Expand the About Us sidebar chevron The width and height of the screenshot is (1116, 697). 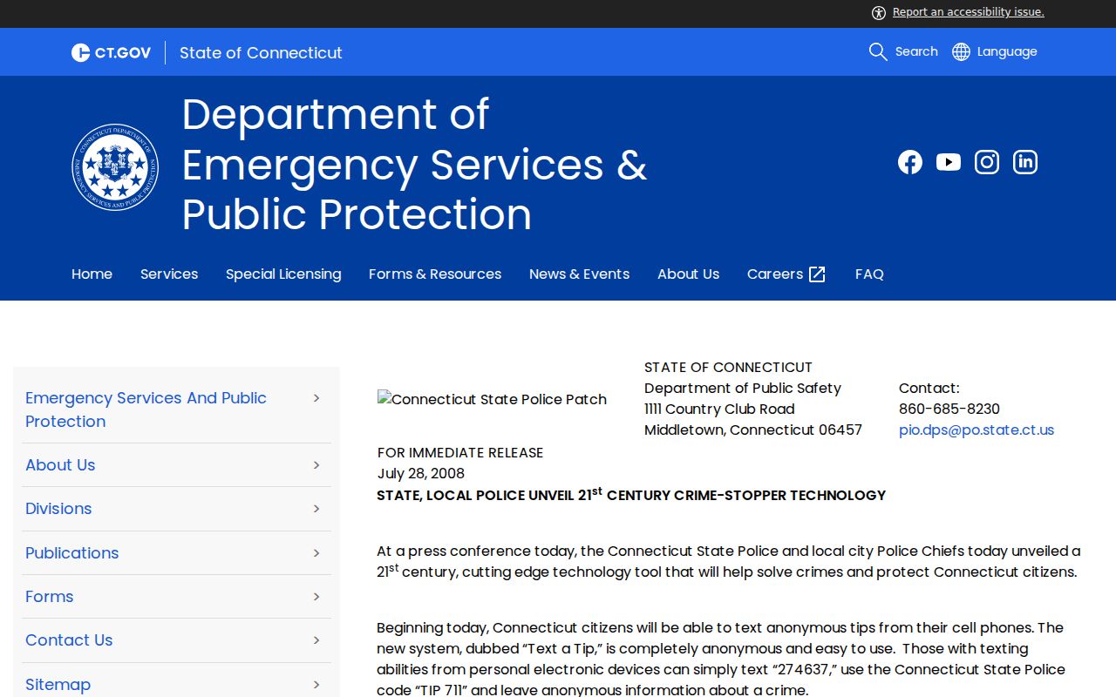316,465
